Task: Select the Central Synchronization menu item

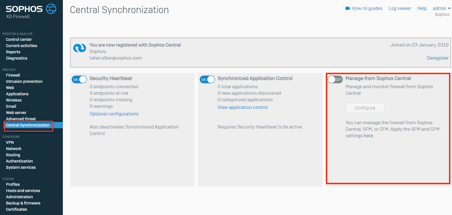Action: (x=28, y=125)
